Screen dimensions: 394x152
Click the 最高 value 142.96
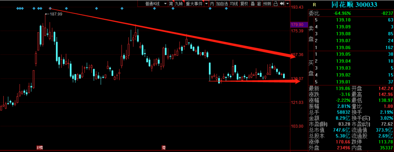pyautogui.click(x=386, y=95)
